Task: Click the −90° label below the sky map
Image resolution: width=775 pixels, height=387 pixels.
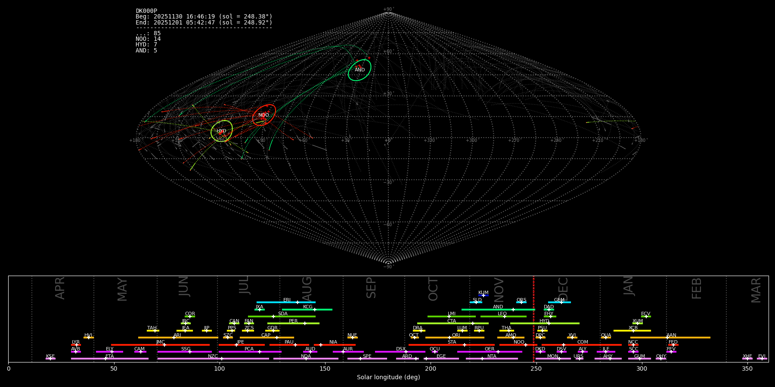Action: (388, 267)
